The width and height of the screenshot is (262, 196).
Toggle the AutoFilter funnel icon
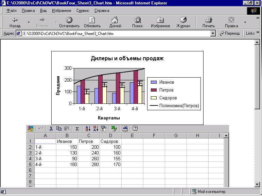(104, 129)
